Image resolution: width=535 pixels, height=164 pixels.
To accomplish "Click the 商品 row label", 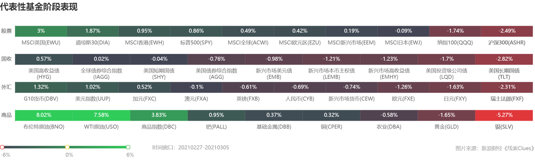I will (7, 115).
